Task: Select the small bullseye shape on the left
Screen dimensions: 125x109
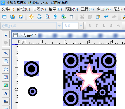Action: [x=33, y=92]
